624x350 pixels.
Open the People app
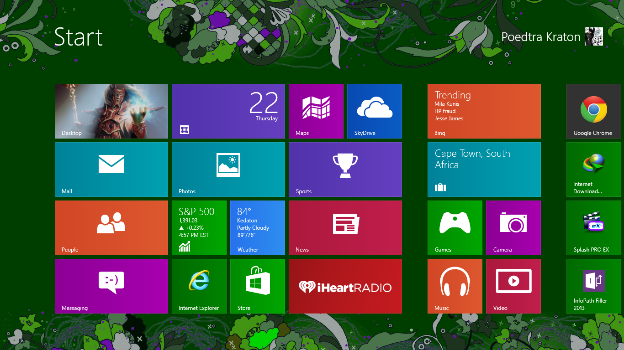click(x=111, y=227)
